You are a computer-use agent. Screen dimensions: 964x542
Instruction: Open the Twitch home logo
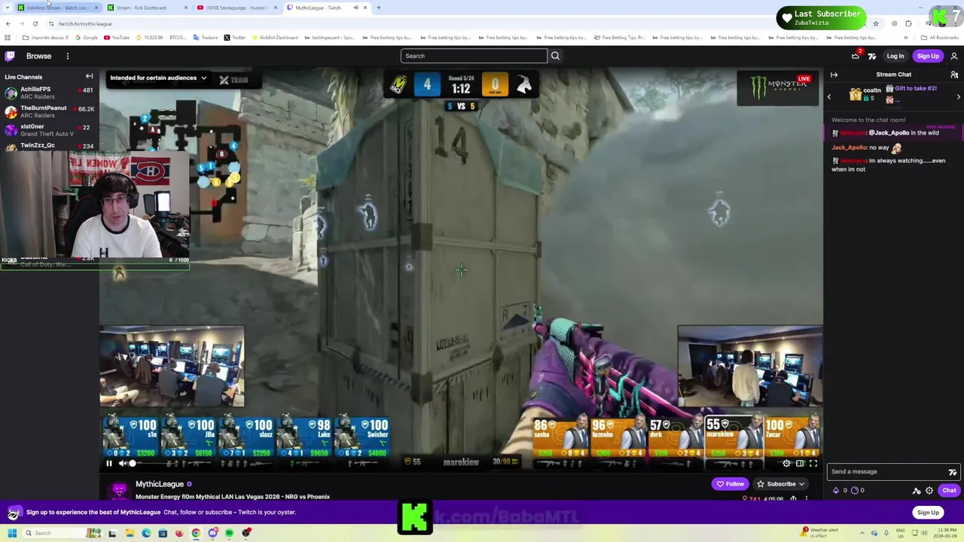[x=10, y=56]
